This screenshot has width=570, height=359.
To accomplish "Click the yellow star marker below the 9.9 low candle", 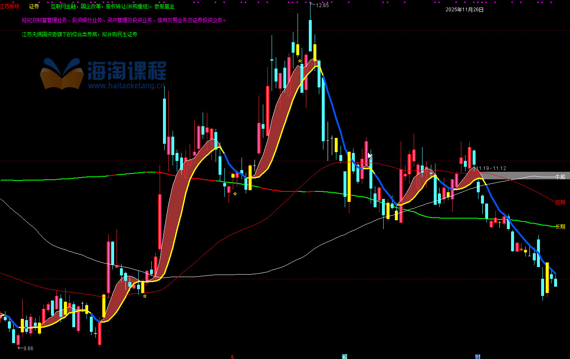I will click(145, 296).
